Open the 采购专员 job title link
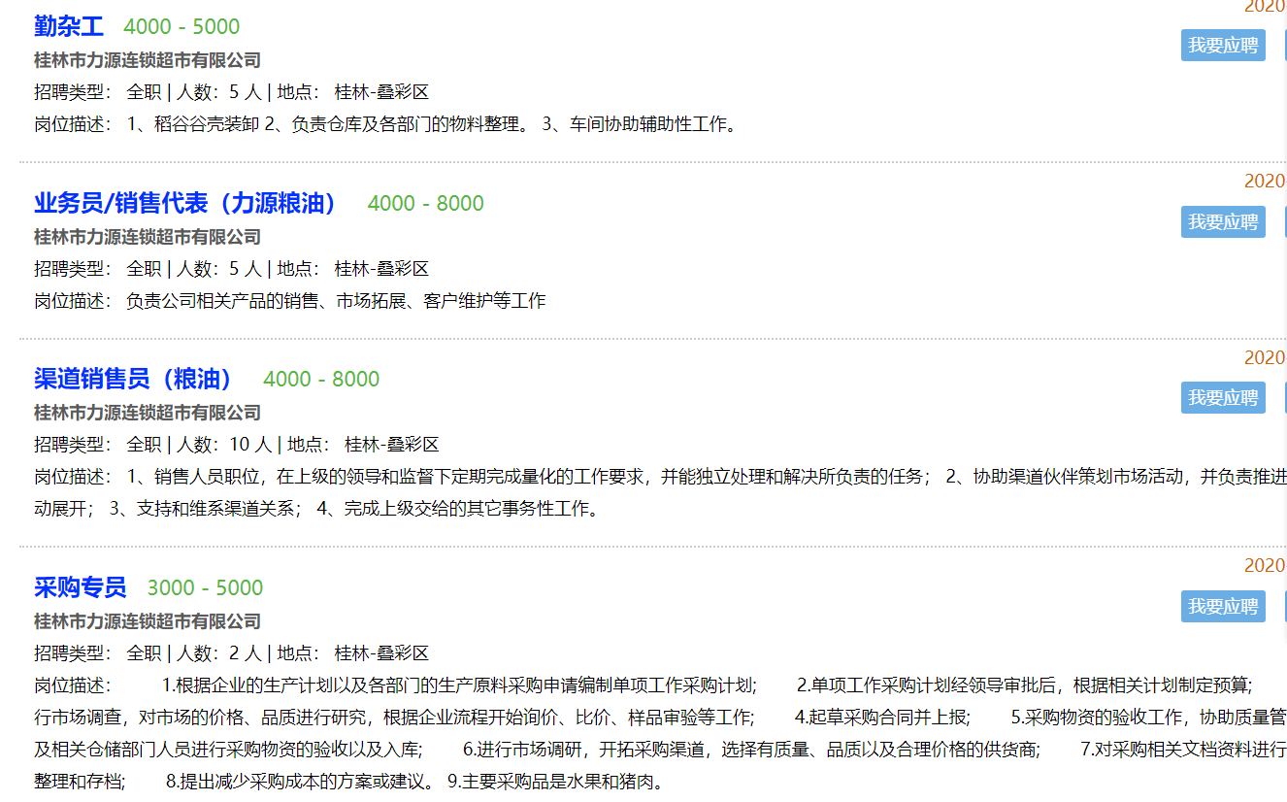The image size is (1287, 802). tap(81, 587)
